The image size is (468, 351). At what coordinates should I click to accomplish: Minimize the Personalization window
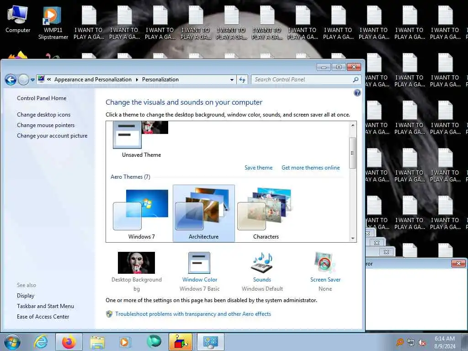tap(324, 67)
